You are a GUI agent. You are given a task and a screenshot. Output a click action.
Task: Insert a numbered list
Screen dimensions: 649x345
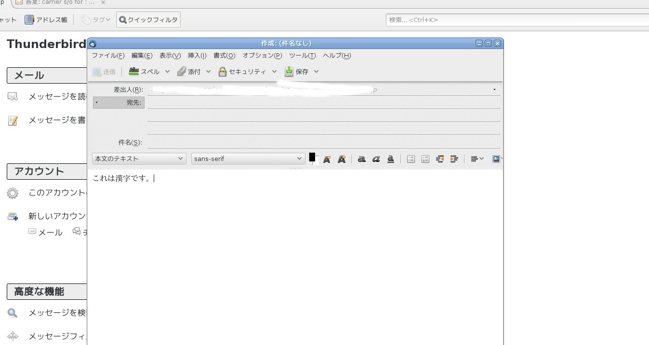coord(425,159)
